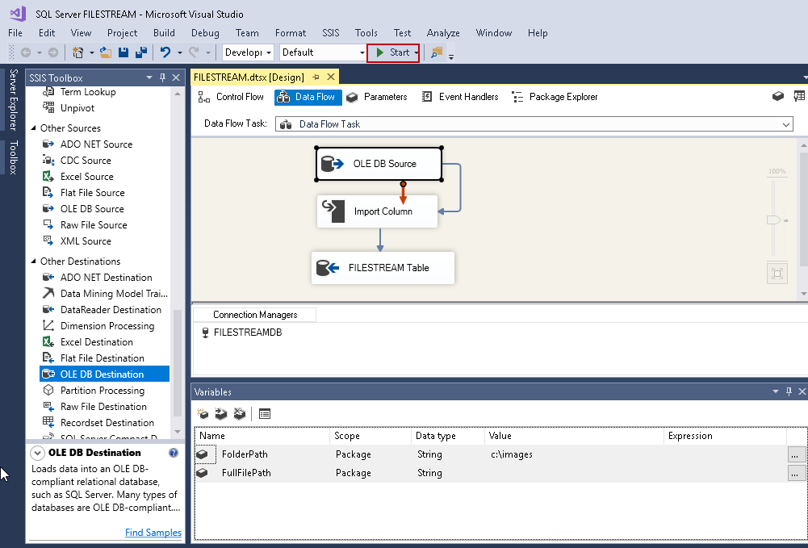Click the Save All toolbar icon

pos(141,52)
